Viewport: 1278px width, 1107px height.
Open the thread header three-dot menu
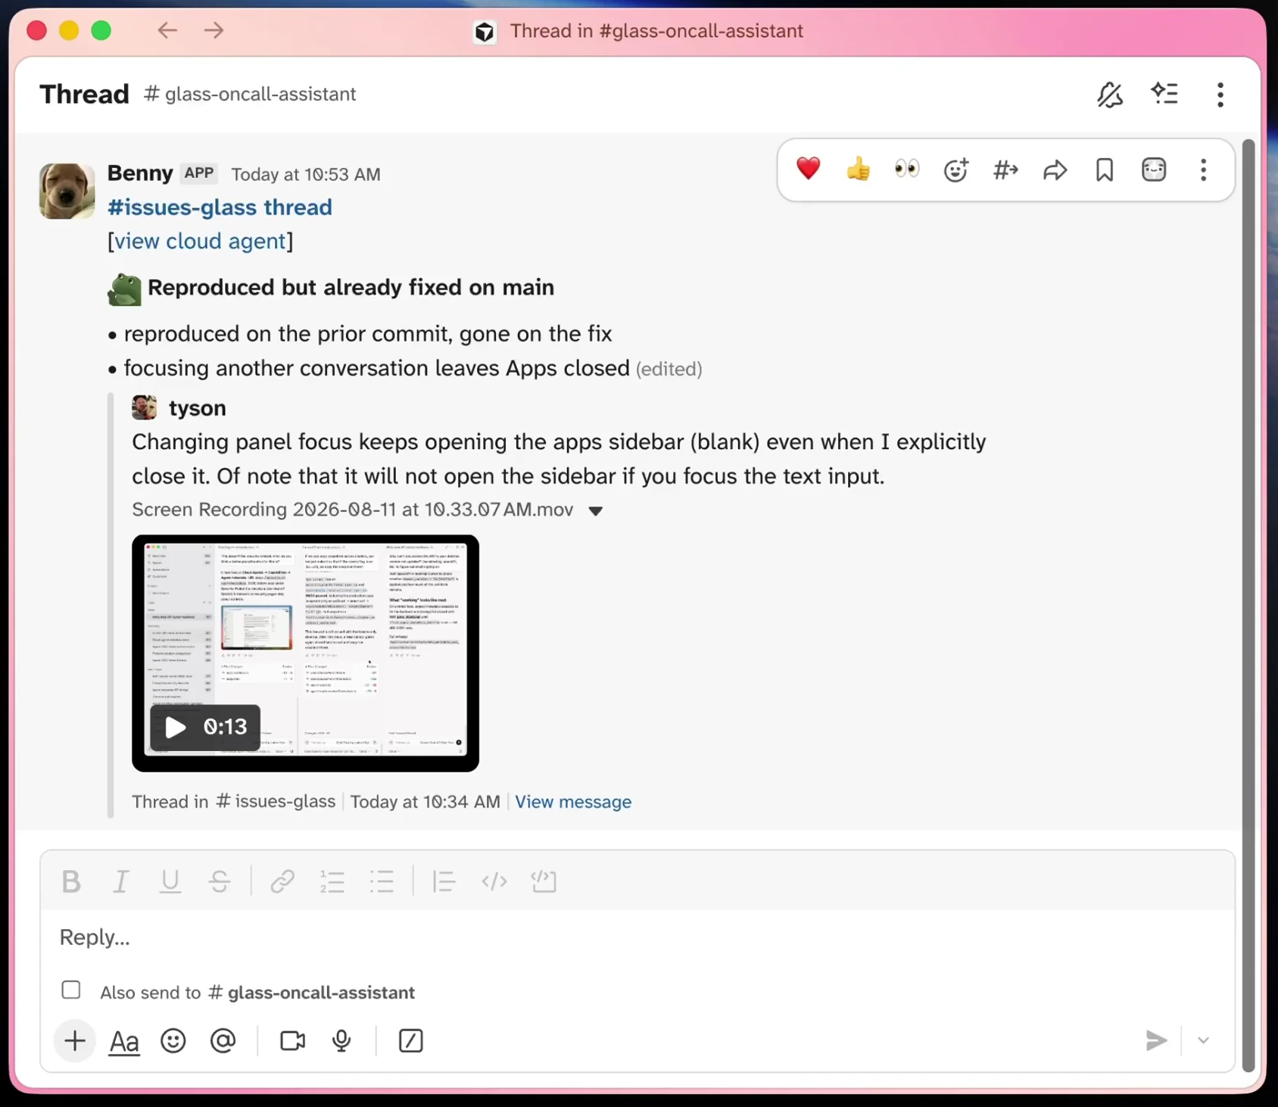(1220, 95)
